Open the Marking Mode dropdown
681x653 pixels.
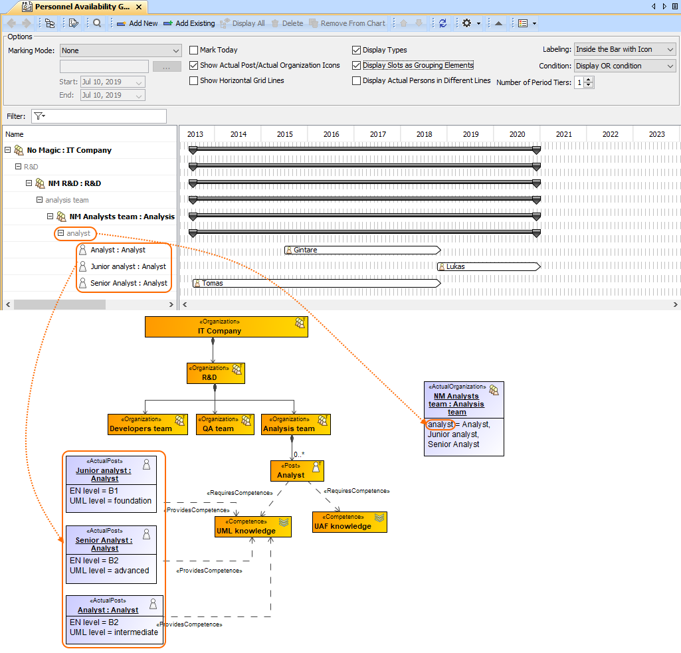pos(120,50)
